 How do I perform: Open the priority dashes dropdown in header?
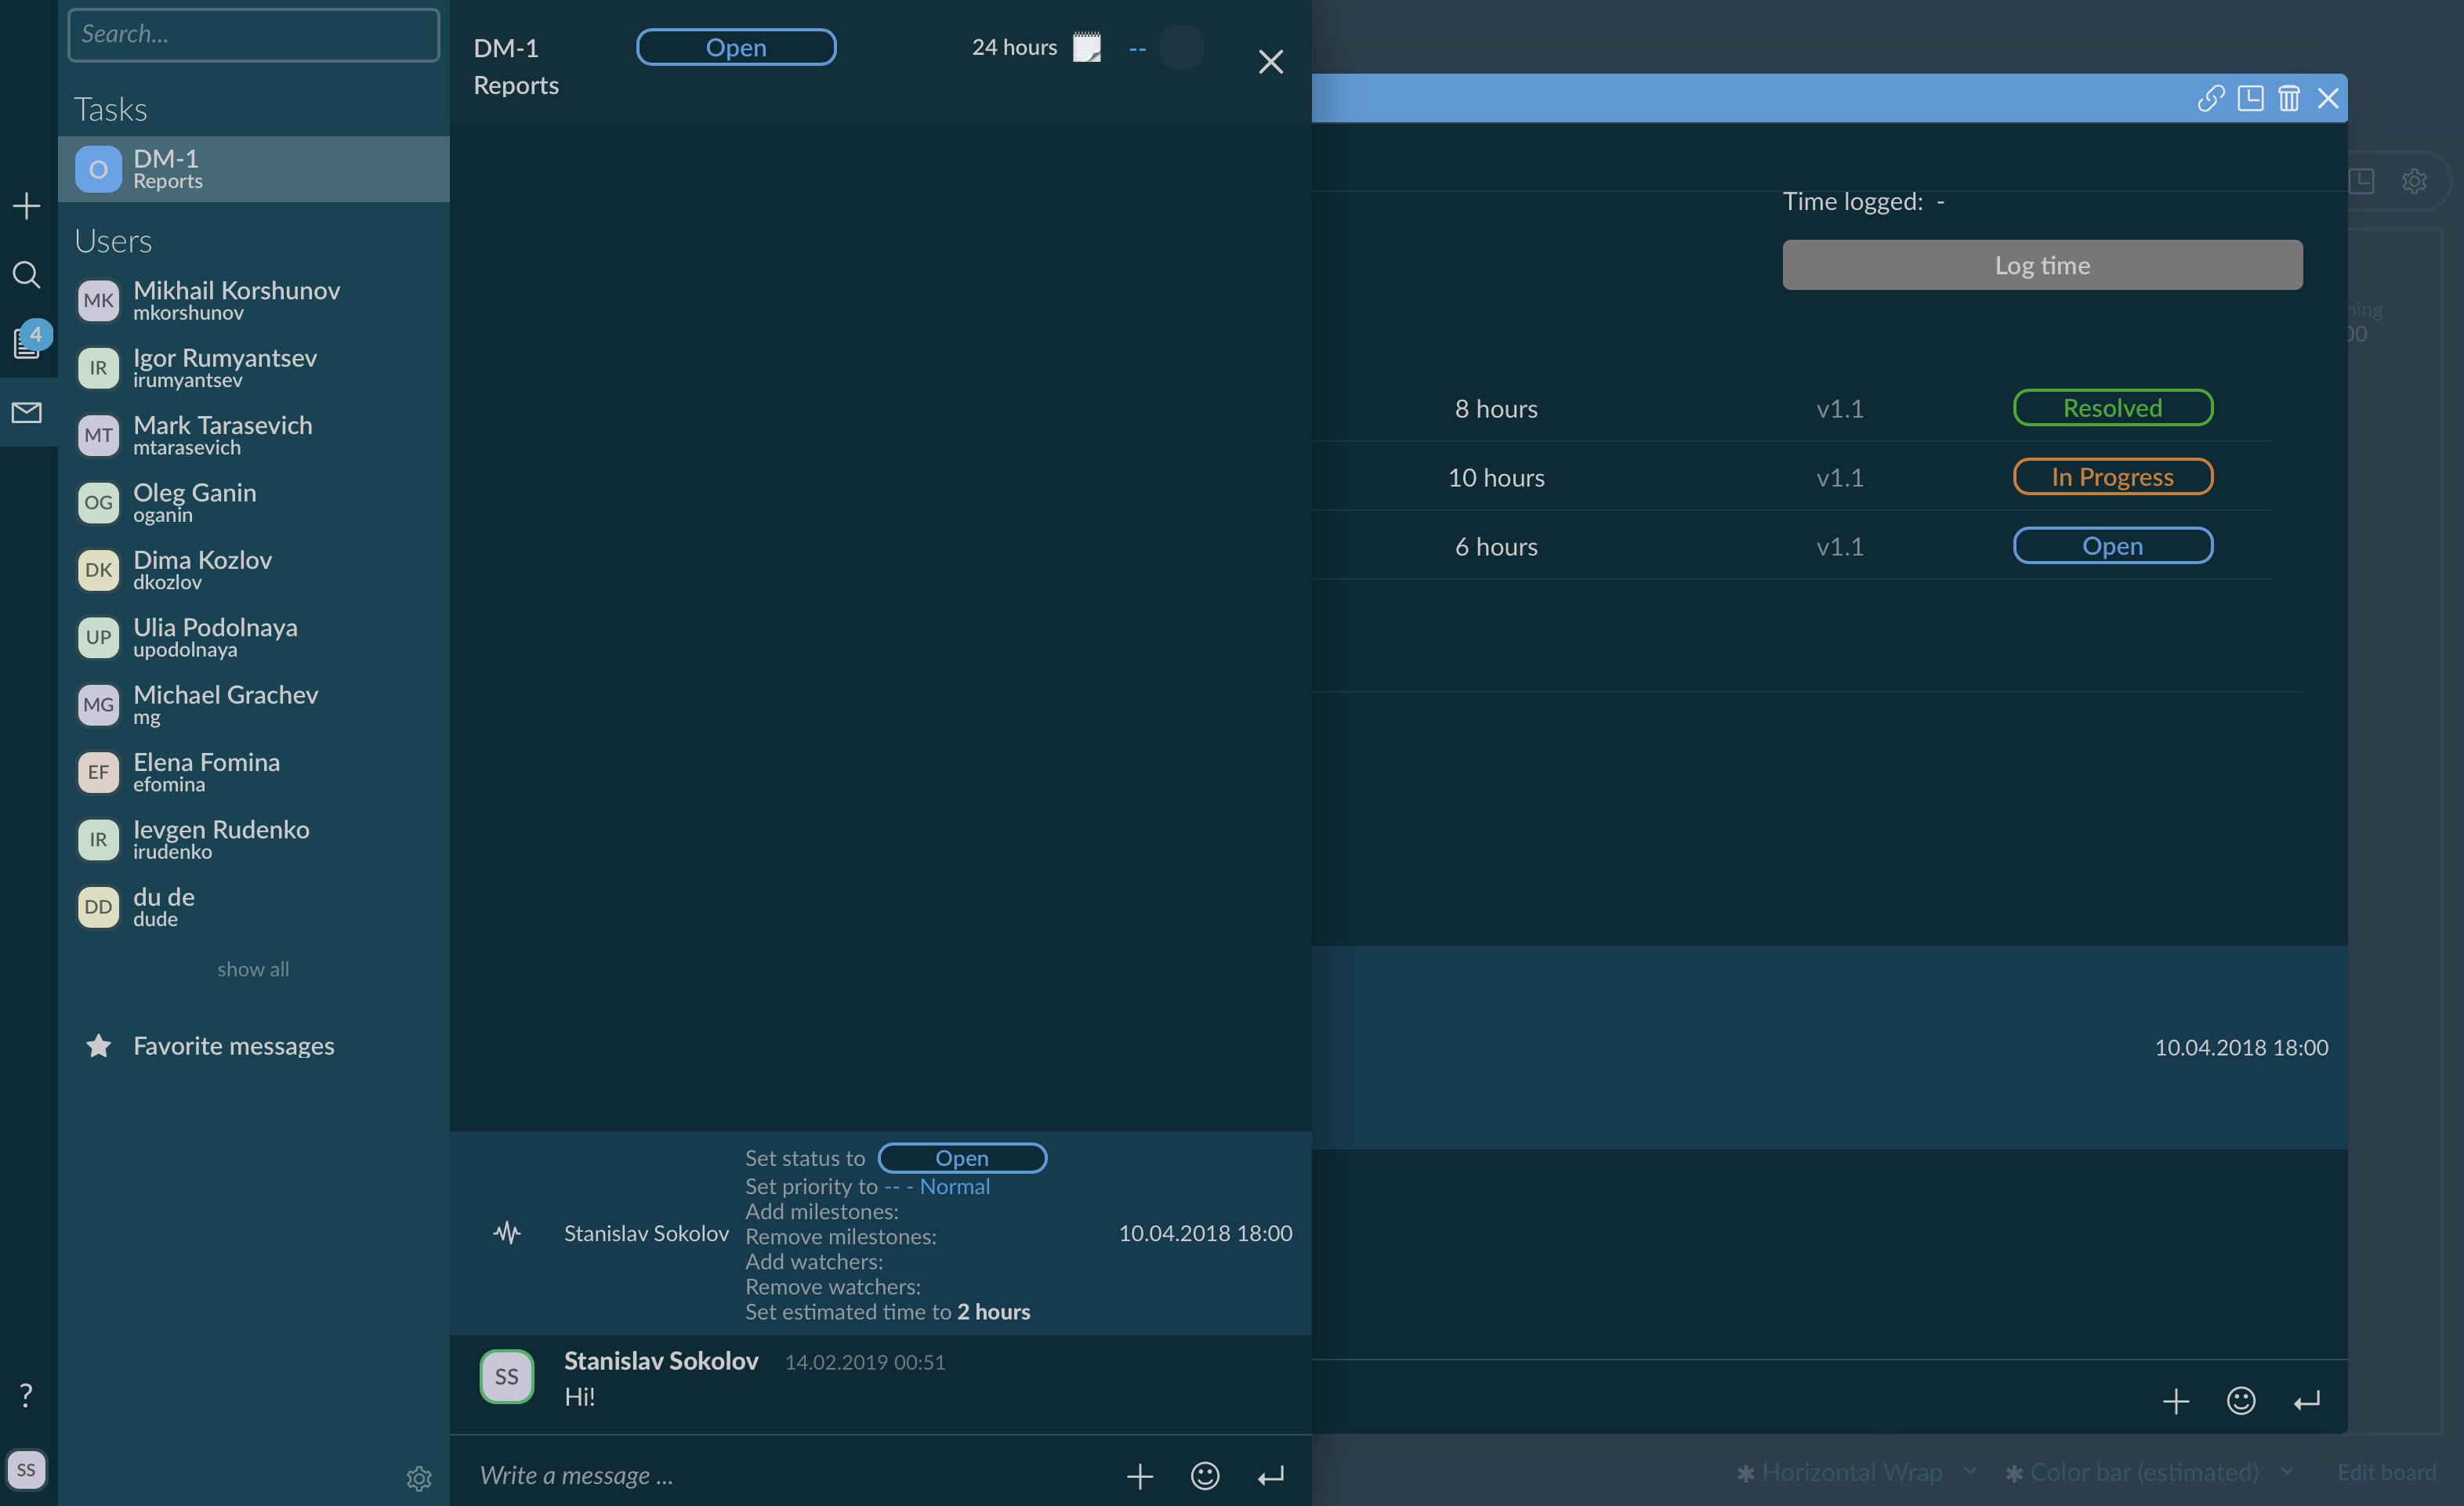[x=1137, y=48]
